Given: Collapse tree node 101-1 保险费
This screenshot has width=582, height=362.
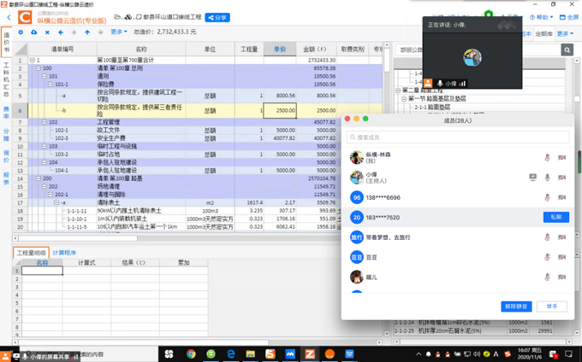Looking at the screenshot, I should (x=50, y=85).
